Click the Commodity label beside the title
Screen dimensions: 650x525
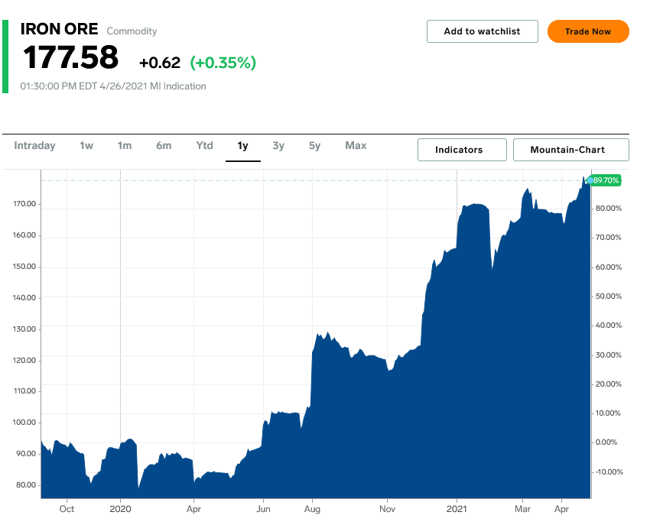[132, 31]
